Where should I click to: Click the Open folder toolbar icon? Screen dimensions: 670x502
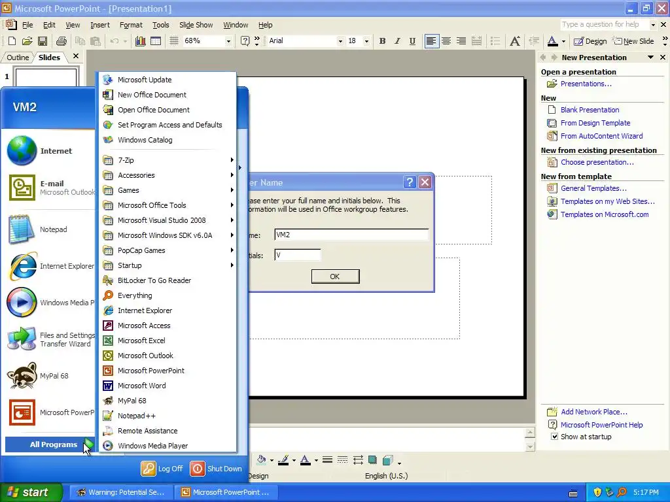click(27, 41)
